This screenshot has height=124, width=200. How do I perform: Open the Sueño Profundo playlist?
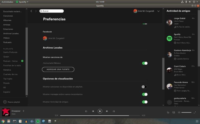click(x=10, y=52)
